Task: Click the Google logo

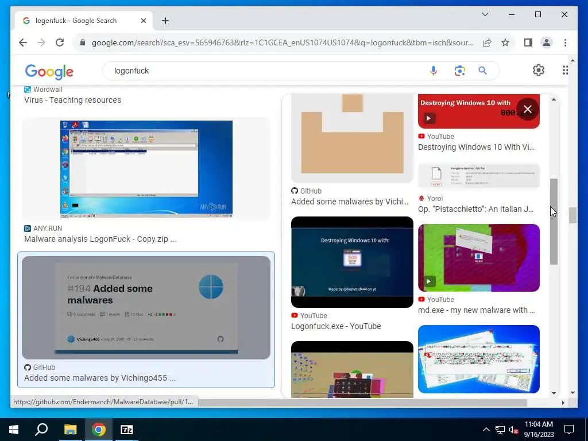Action: [49, 71]
